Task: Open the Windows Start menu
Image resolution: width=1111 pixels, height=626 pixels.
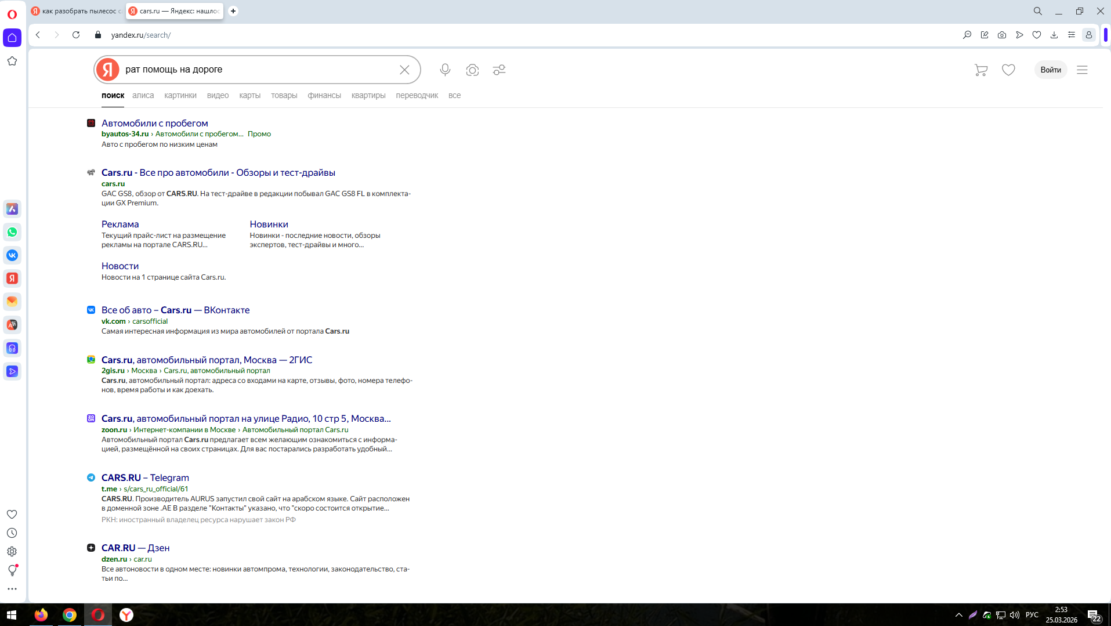Action: tap(12, 615)
